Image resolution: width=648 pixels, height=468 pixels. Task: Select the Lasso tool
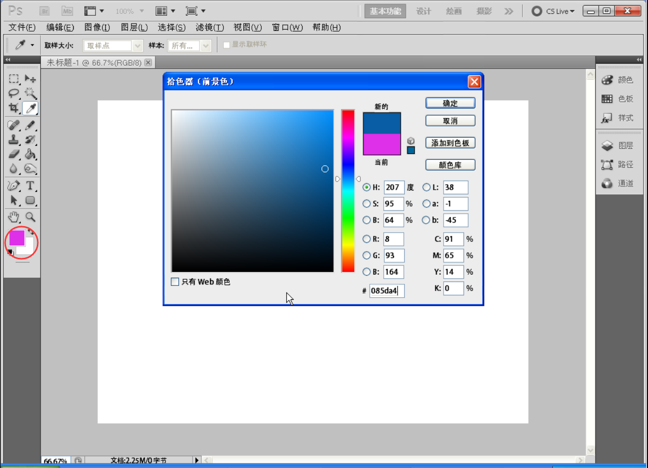(x=14, y=94)
